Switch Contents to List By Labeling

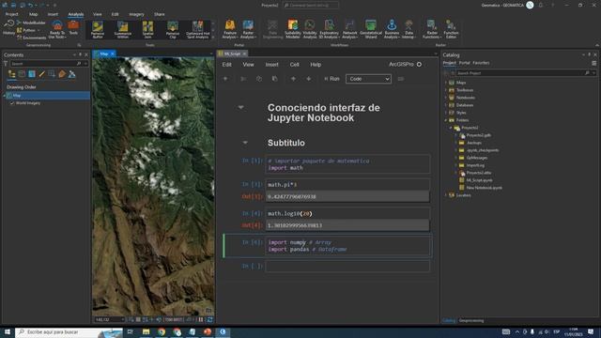coord(62,74)
